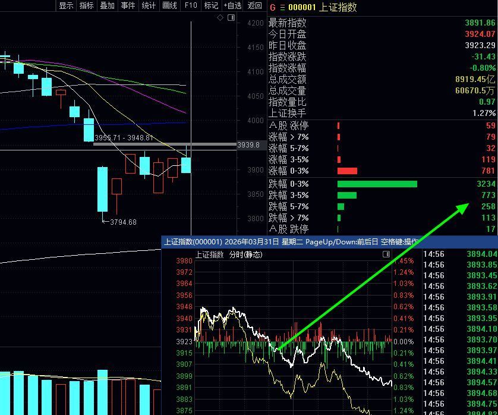The image size is (498, 415).
Task: Open the 事件 events option
Action: point(128,5)
